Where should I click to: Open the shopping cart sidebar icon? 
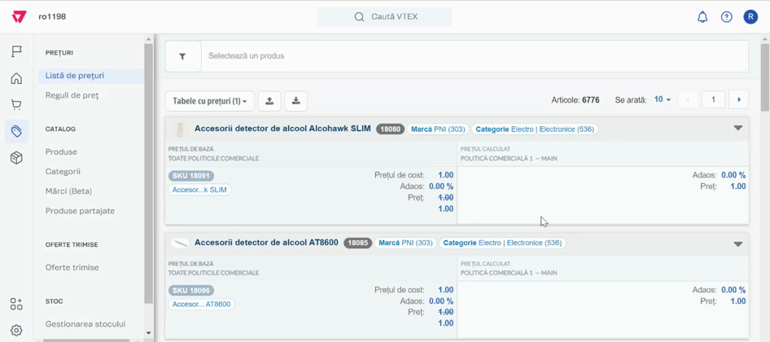tap(16, 105)
